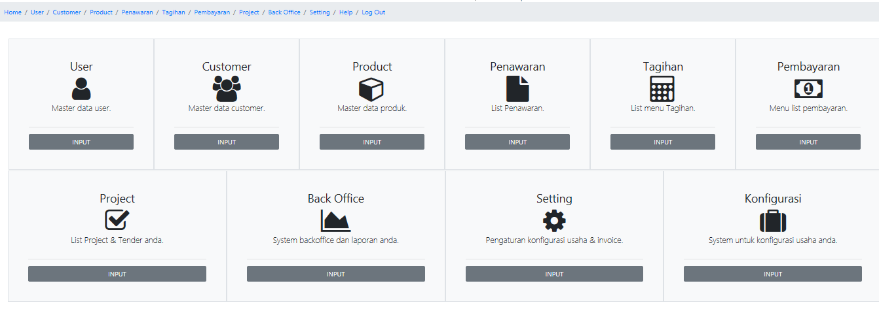Image resolution: width=879 pixels, height=313 pixels.
Task: Click the User person silhouette icon
Action: (x=81, y=89)
